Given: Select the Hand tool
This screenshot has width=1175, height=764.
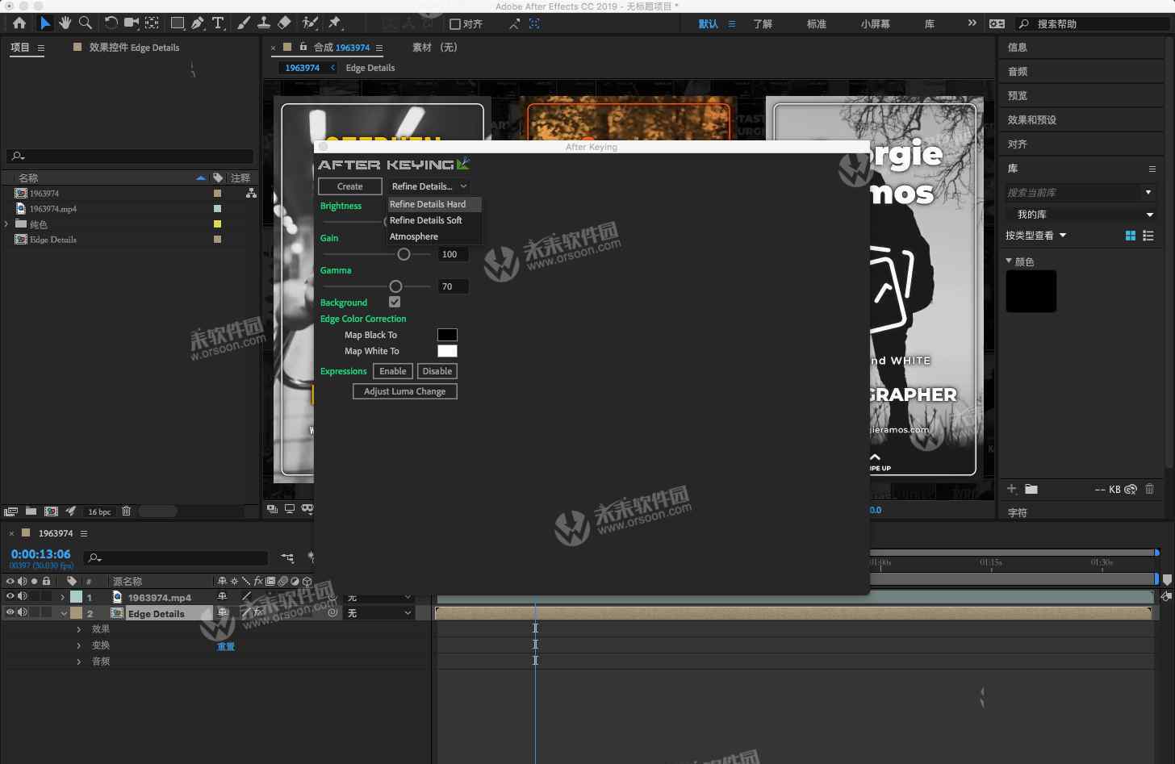Looking at the screenshot, I should [x=65, y=23].
